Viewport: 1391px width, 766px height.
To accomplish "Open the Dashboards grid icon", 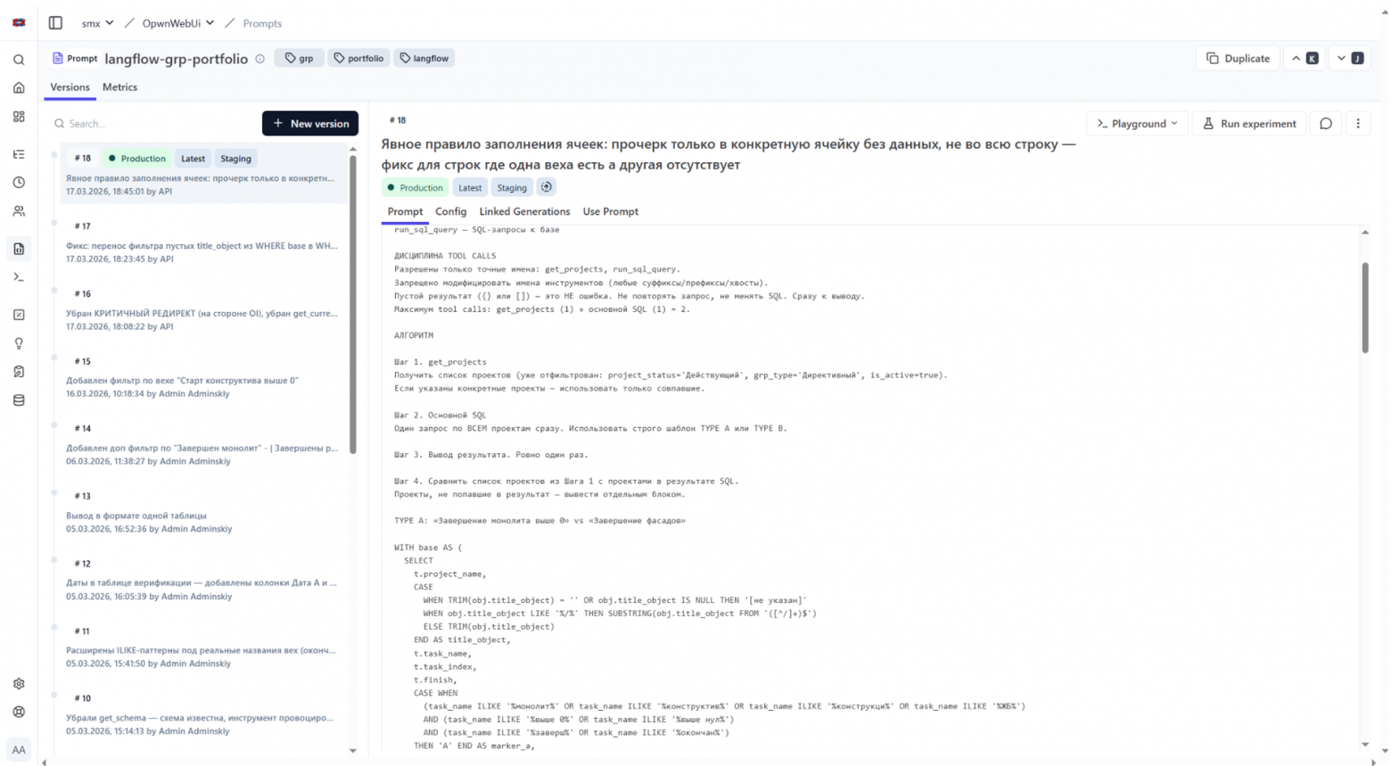I will 19,117.
